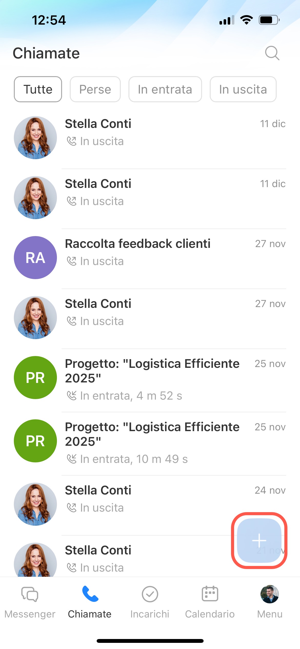The height and width of the screenshot is (649, 300).
Task: Tap the green PR avatar of first Progetto call
Action: 35,378
